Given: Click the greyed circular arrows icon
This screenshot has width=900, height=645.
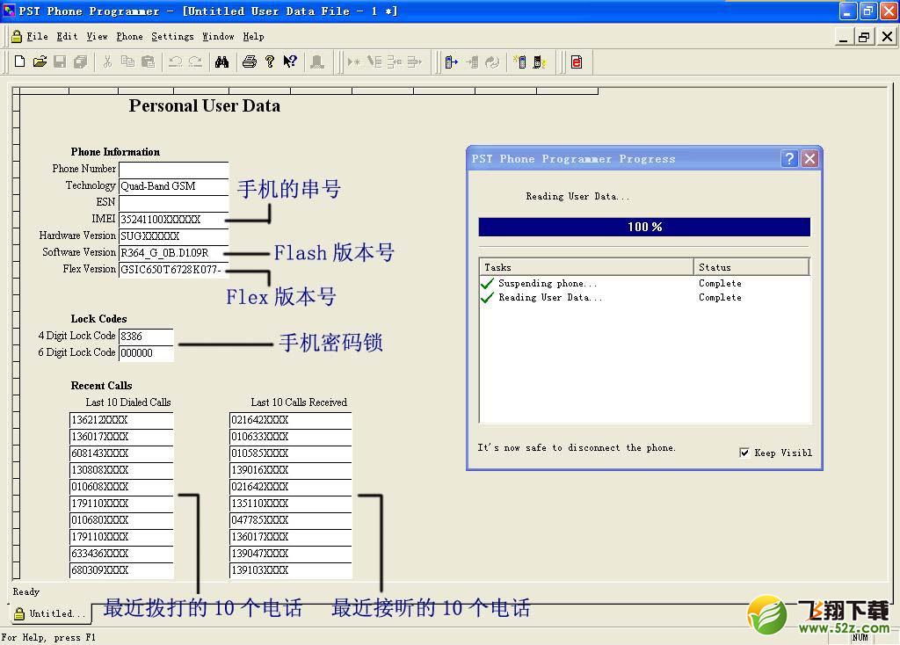Looking at the screenshot, I should click(492, 62).
